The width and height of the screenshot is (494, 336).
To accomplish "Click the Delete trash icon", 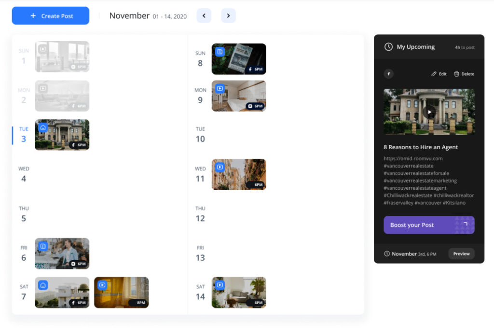I will [456, 74].
